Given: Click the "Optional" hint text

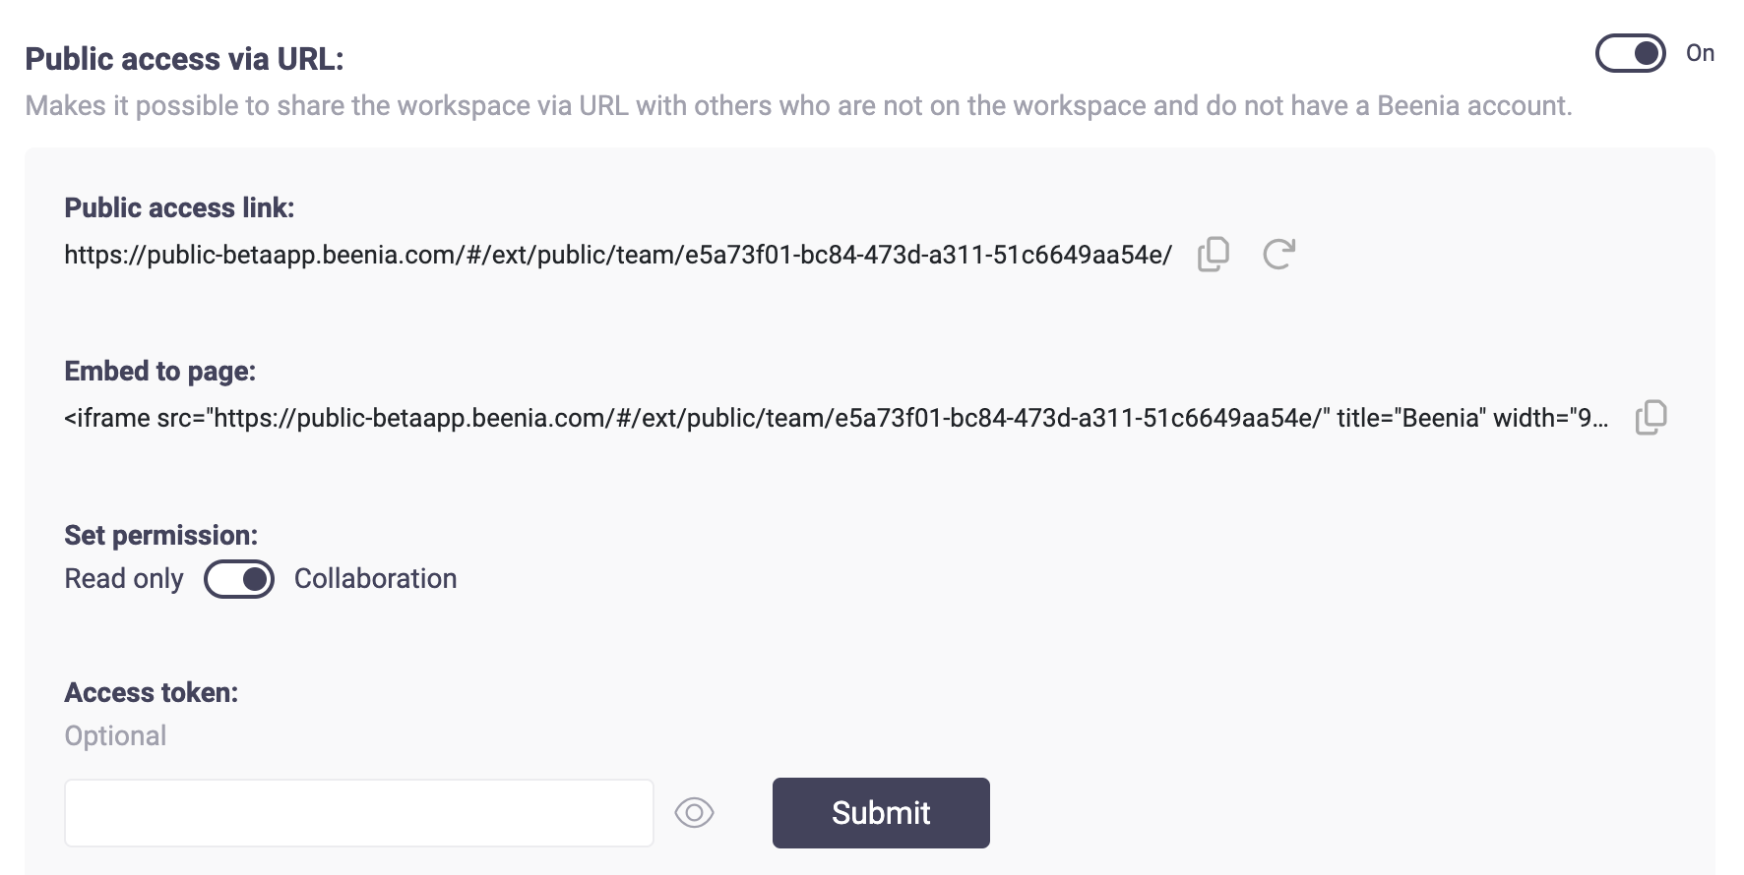Looking at the screenshot, I should point(115,735).
